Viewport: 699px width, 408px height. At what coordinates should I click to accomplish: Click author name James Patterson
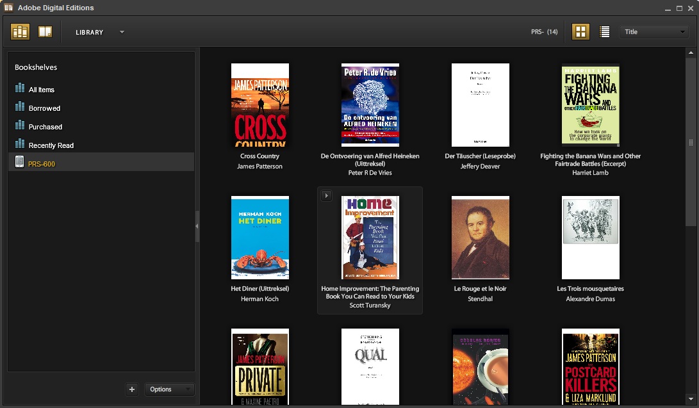tap(260, 166)
